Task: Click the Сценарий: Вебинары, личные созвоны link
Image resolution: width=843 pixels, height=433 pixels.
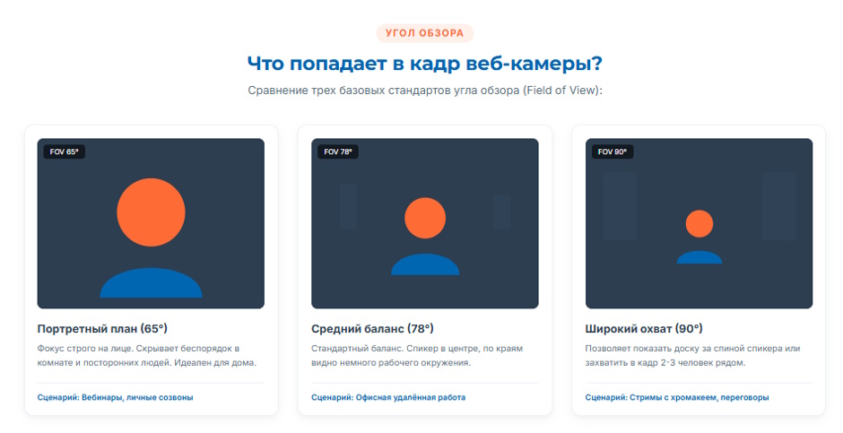Action: (x=115, y=397)
